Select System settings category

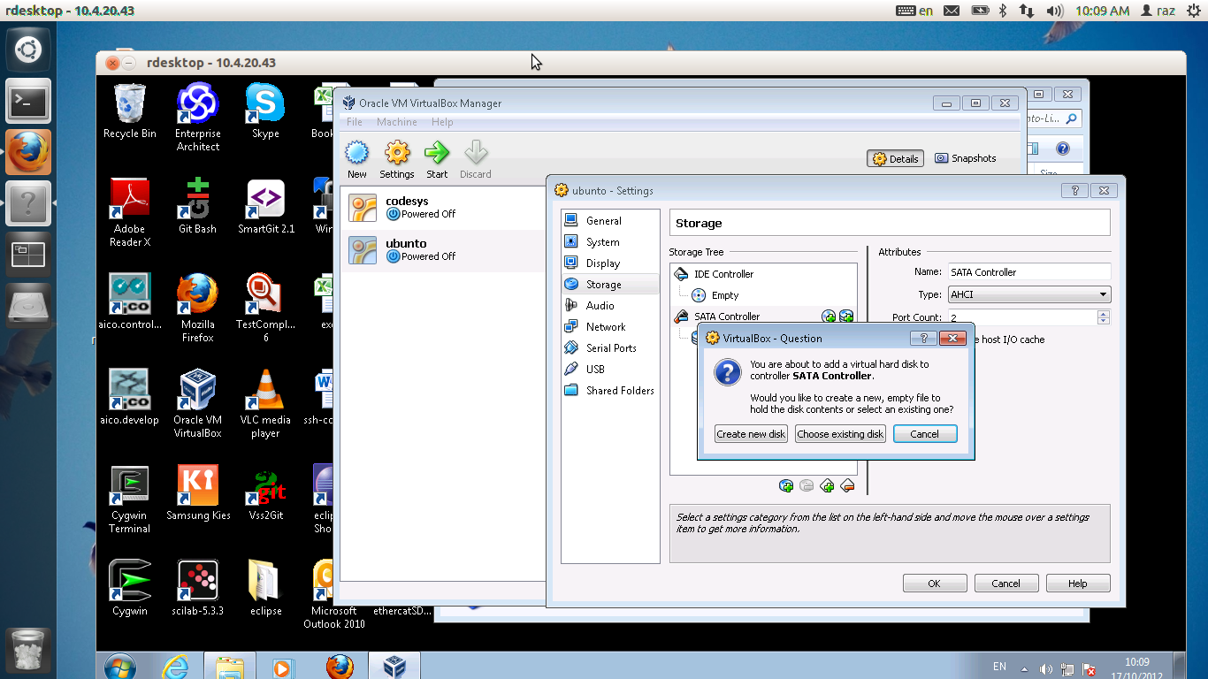click(610, 242)
